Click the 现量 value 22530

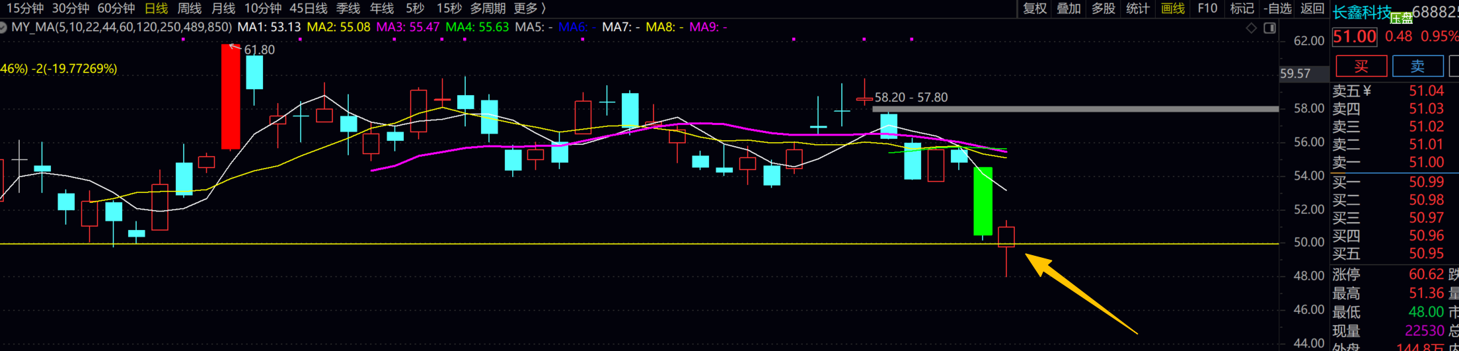(x=1424, y=331)
